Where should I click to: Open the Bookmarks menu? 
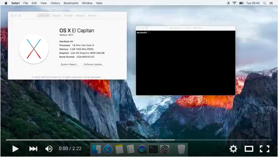point(71,3)
